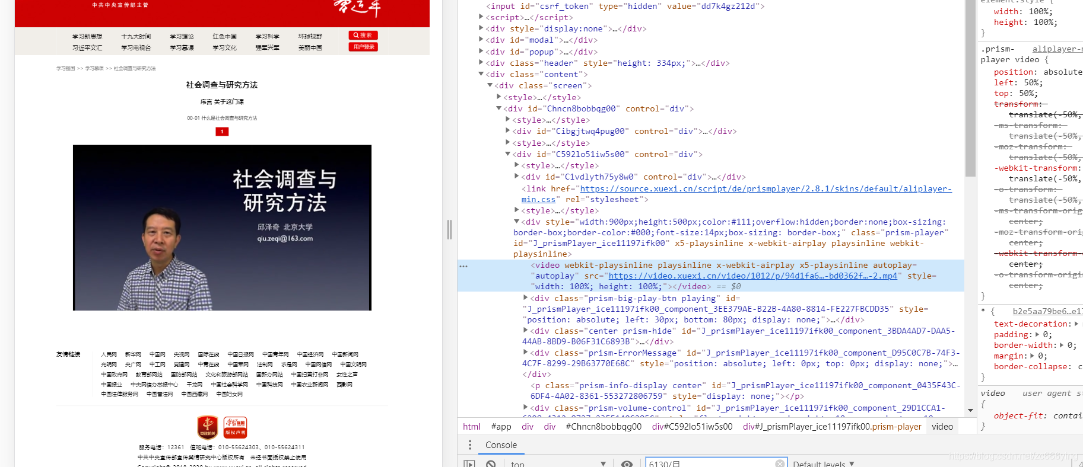This screenshot has height=467, width=1083.
Task: Click page number 1 red pagination box
Action: click(x=222, y=132)
